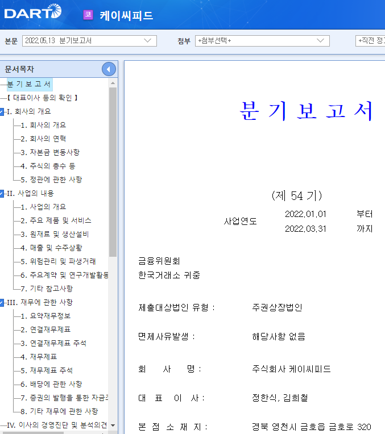
Task: Open III. 재무에 관한 사항 chapter
Action: [40, 302]
